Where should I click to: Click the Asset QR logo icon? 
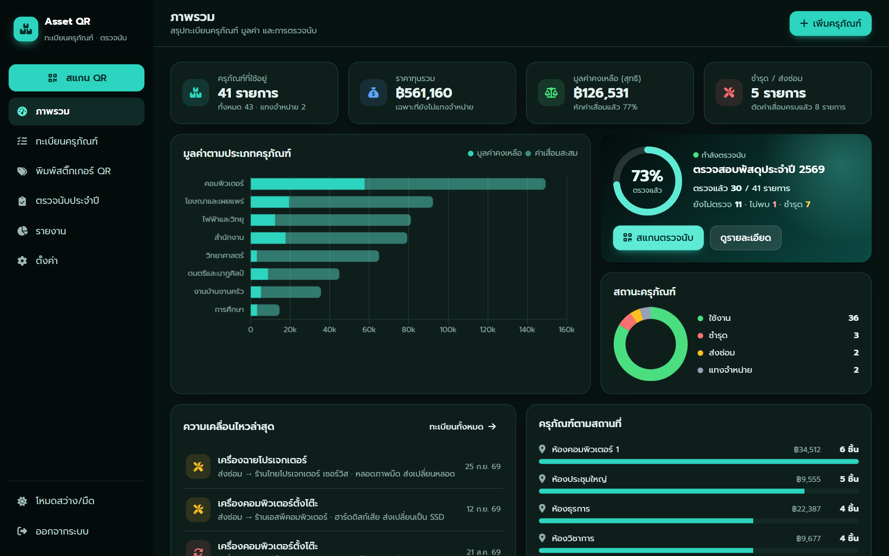point(26,29)
